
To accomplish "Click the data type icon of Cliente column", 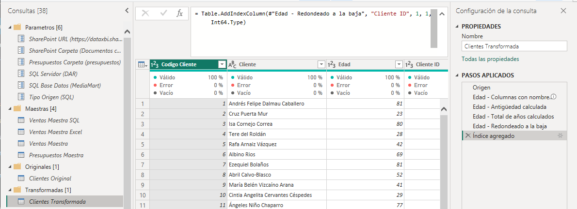I will click(x=232, y=64).
